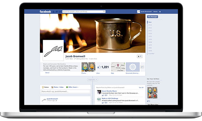Click the Likes label

[98, 73]
